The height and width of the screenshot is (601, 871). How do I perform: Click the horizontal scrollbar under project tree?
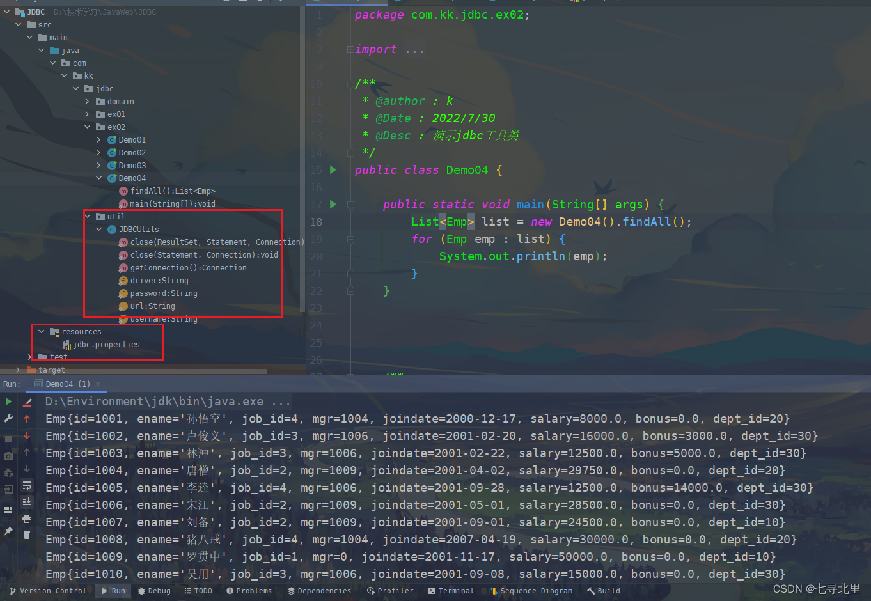(x=134, y=371)
